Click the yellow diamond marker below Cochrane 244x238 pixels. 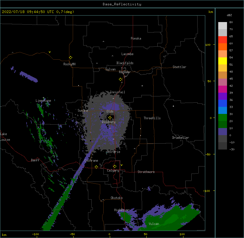96,167
